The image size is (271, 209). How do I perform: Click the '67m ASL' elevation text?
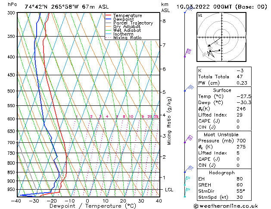pos(95,7)
